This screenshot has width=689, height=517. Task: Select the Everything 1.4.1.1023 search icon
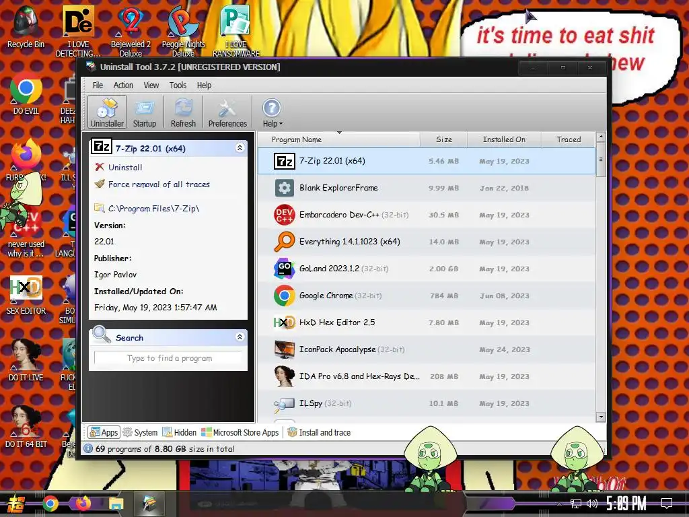point(285,242)
